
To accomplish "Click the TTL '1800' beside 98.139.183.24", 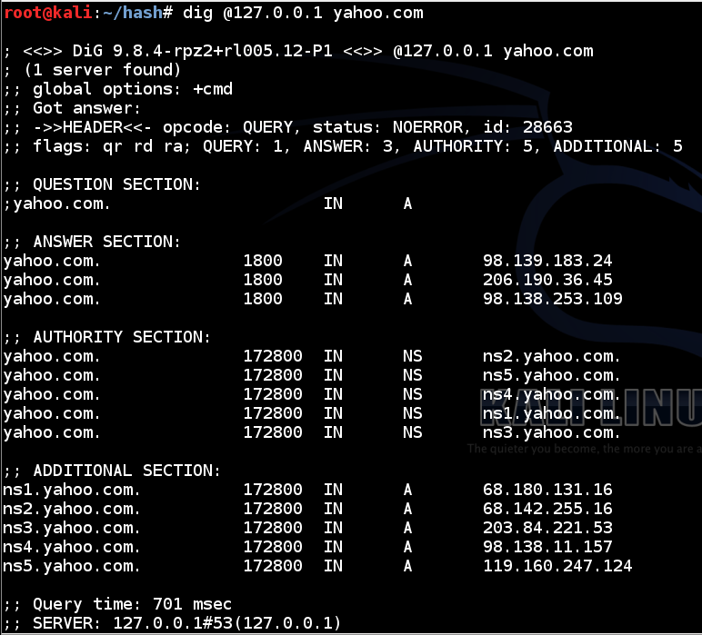I will pyautogui.click(x=263, y=261).
